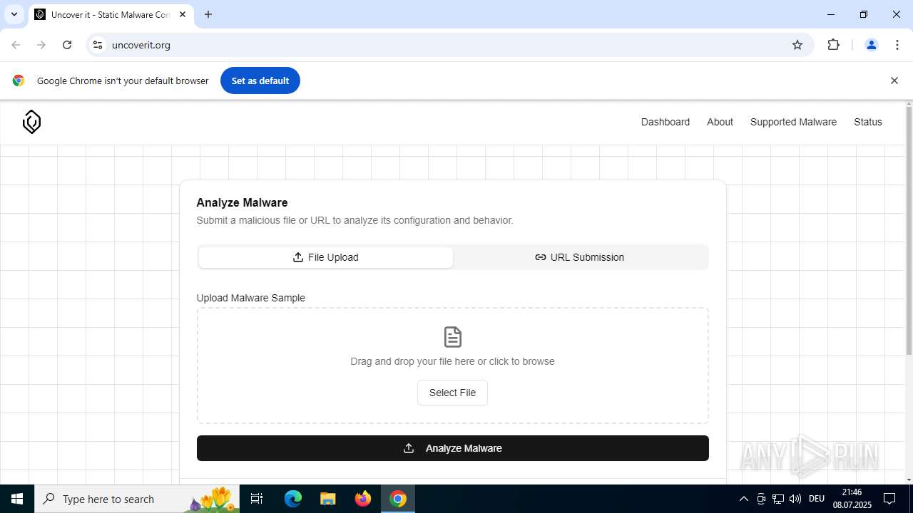Switch to the URL Submission tab
Screen dimensions: 913x513
579,257
